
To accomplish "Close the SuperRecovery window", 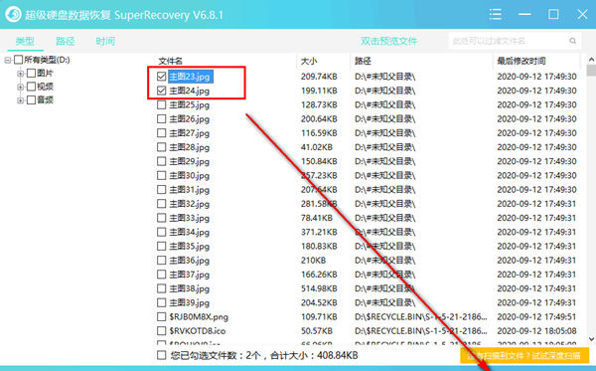I will (x=582, y=15).
